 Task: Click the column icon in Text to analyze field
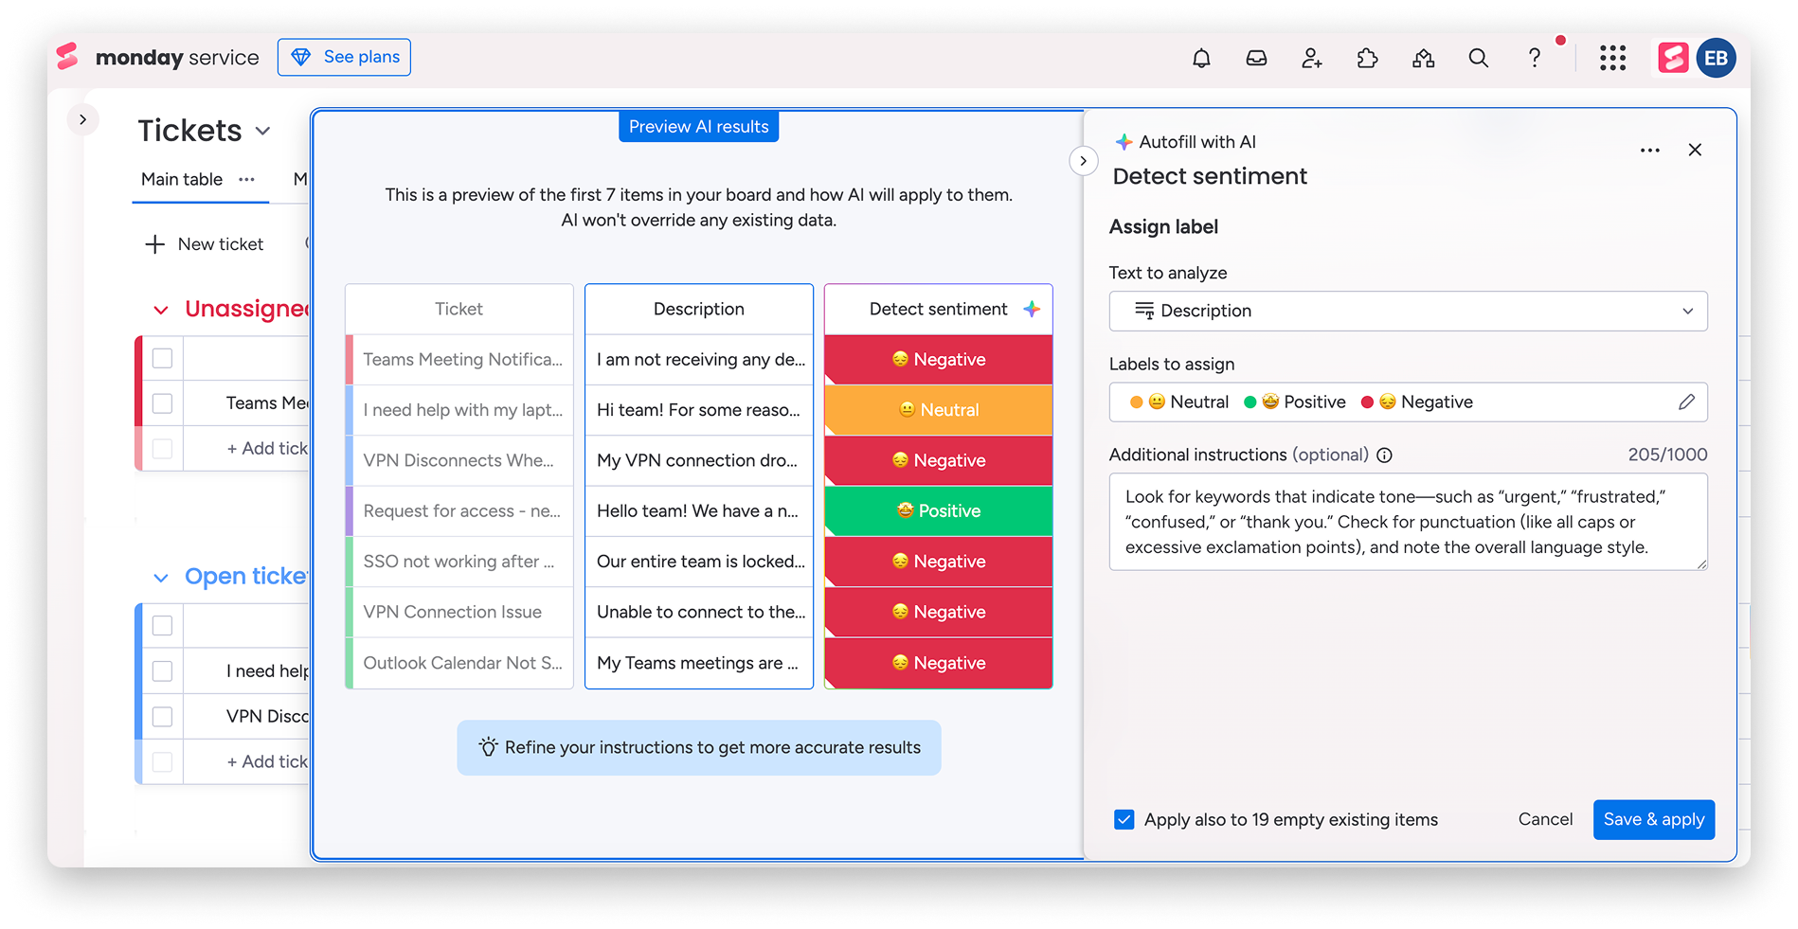click(1144, 311)
